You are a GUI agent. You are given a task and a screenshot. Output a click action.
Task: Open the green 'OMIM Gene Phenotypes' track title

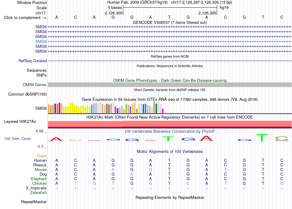tap(170, 80)
